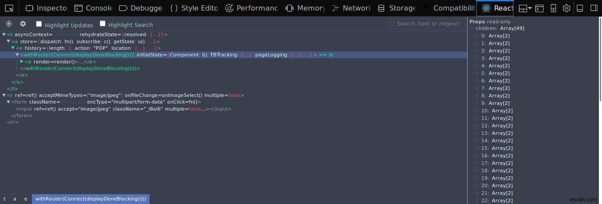Dock DevTools to side icon
Viewport: 602px width, 204px height.
[594, 8]
